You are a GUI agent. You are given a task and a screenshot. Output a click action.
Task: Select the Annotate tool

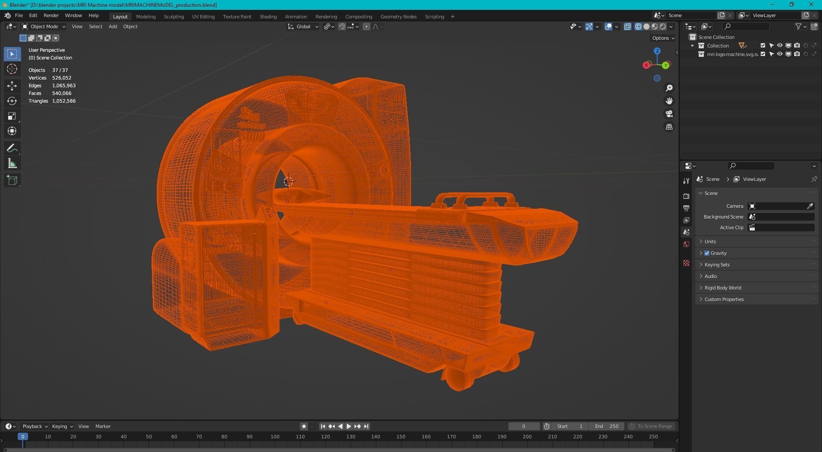(x=12, y=148)
